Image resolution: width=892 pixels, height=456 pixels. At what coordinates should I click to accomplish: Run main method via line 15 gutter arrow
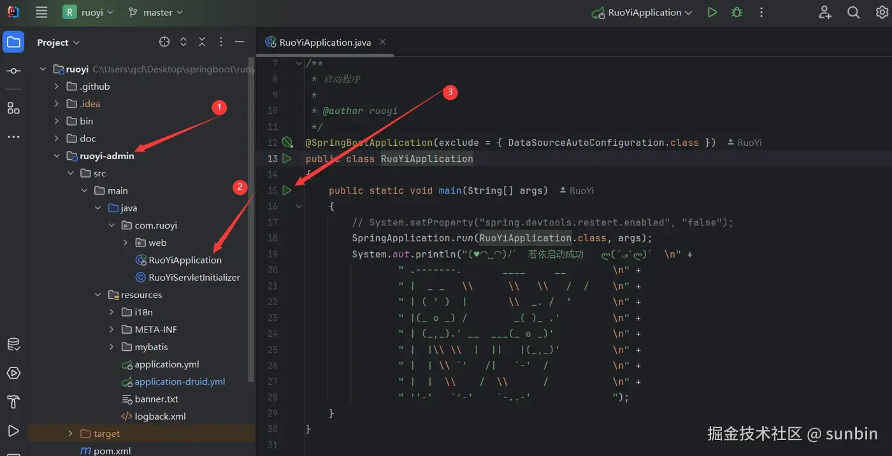click(x=287, y=190)
